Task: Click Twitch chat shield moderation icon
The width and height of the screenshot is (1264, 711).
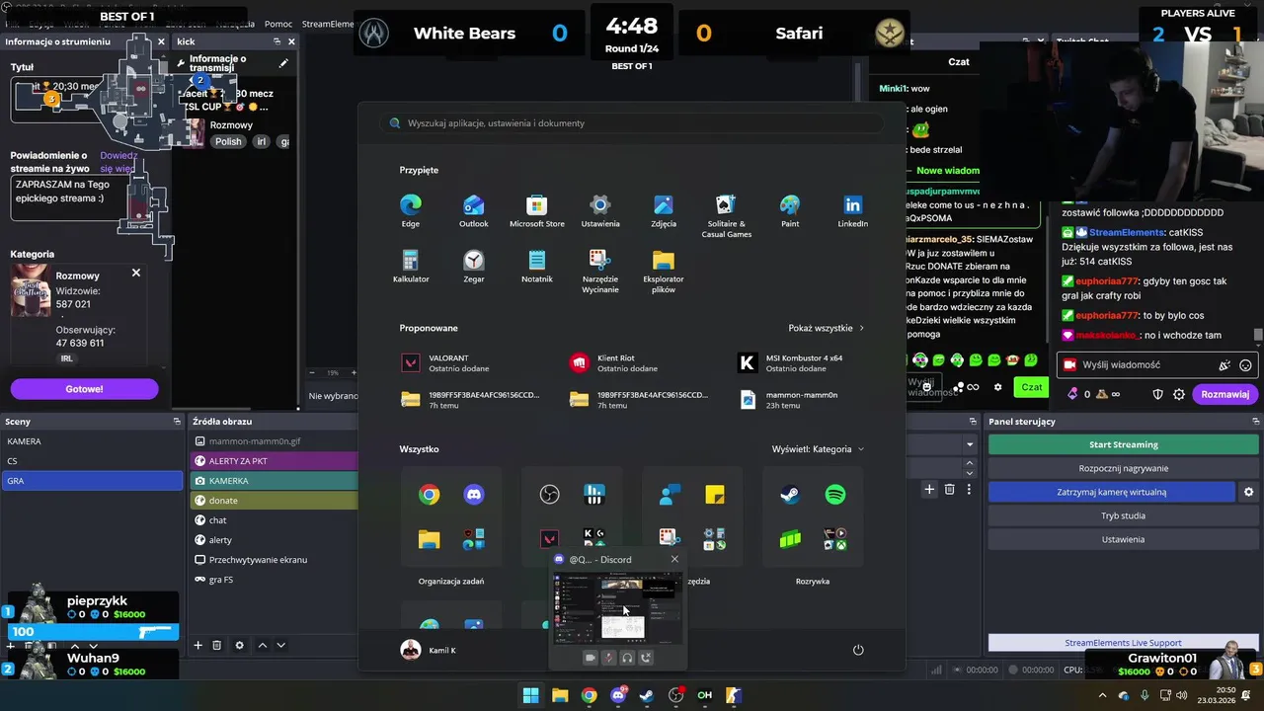Action: pyautogui.click(x=1158, y=394)
